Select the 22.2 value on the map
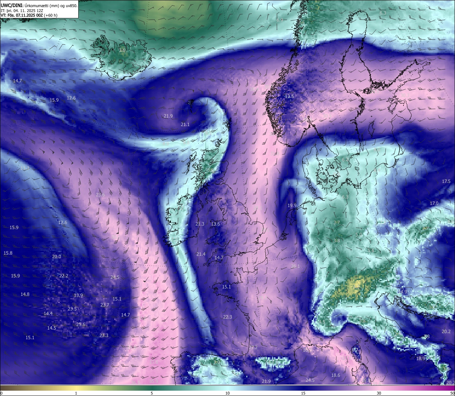 [64, 276]
